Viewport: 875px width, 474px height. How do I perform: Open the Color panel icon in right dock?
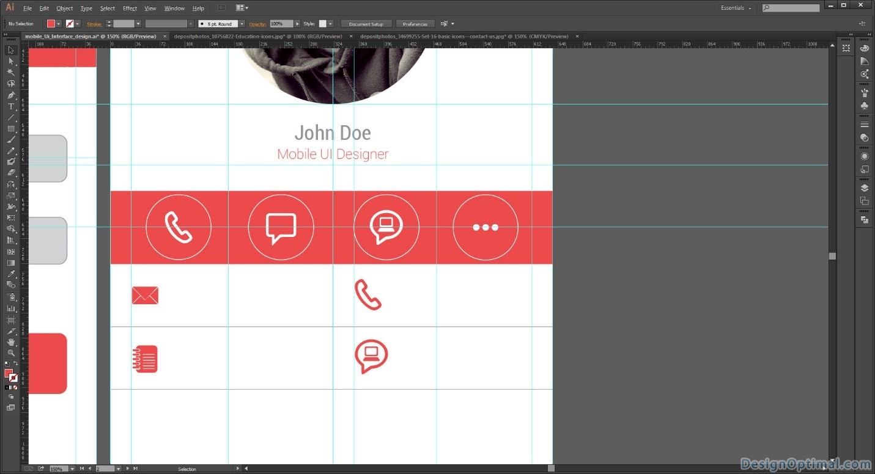pyautogui.click(x=865, y=48)
